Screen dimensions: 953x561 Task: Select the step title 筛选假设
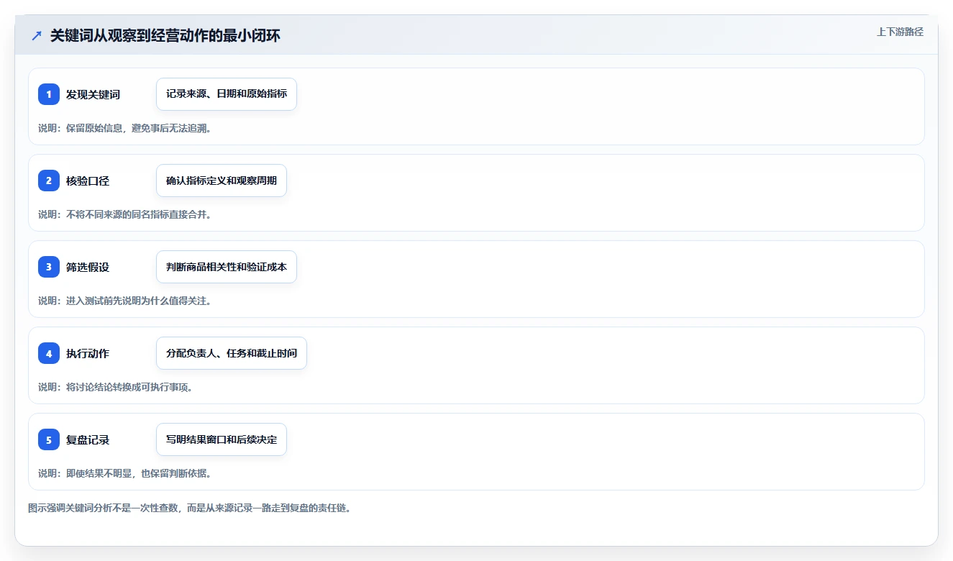pyautogui.click(x=88, y=267)
